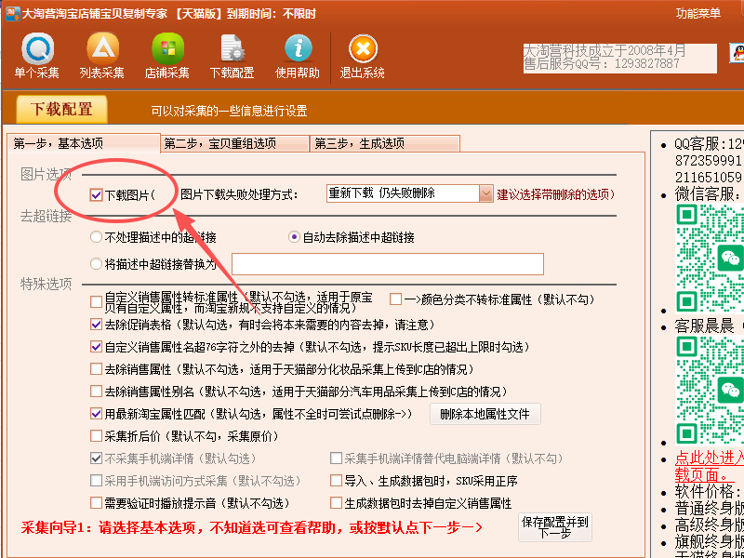The image size is (744, 558).
Task: Open the 使用帮助 info icon
Action: 298,49
